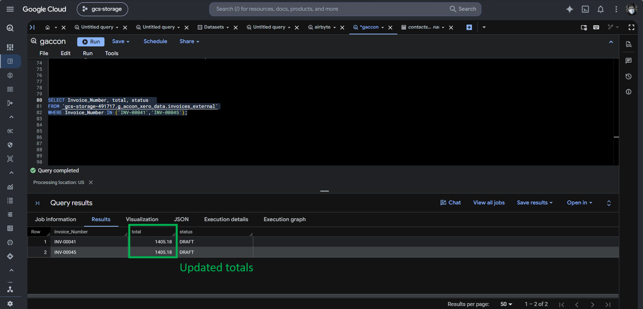Open the Tools menu
The width and height of the screenshot is (643, 309).
[112, 53]
